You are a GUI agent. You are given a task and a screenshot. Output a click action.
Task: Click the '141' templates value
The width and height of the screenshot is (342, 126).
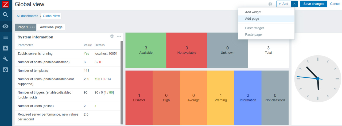click(87, 71)
